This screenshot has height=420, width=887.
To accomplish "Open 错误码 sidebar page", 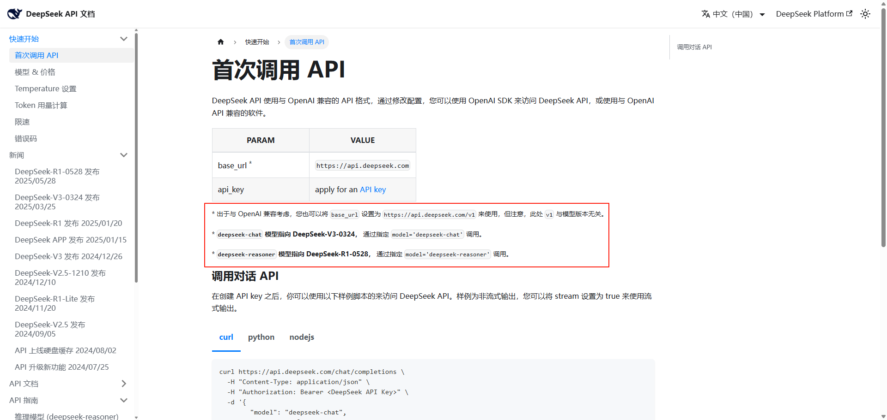I will [26, 138].
